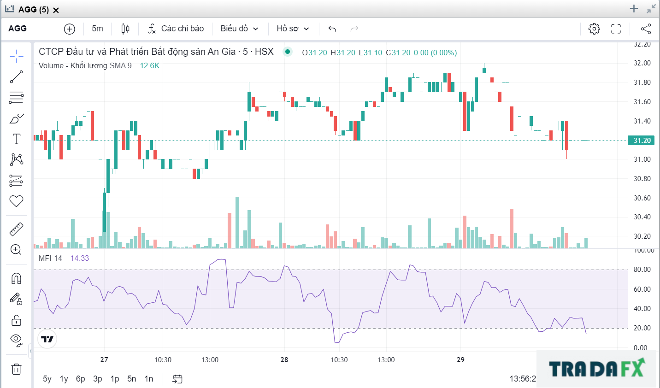The width and height of the screenshot is (660, 388).
Task: Open the heart favorites icon tool
Action: point(17,201)
